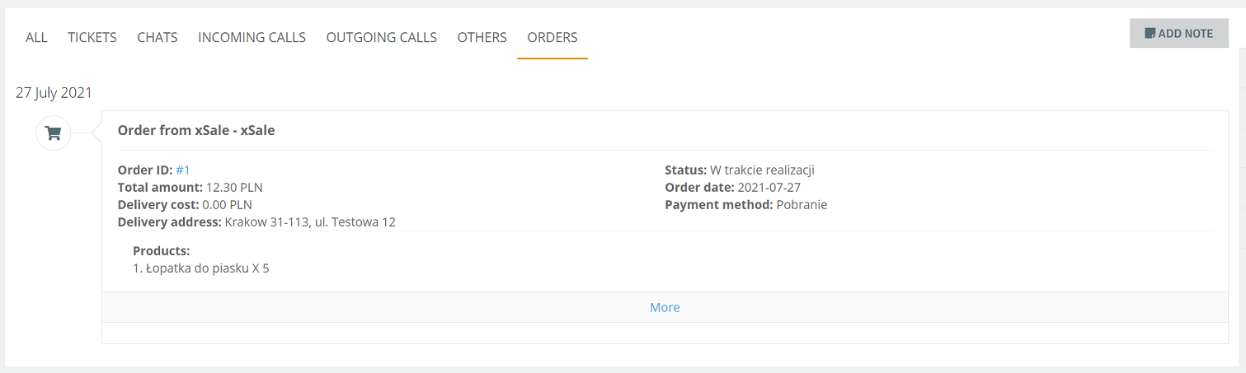
Task: Open the ALL tab
Action: 36,37
